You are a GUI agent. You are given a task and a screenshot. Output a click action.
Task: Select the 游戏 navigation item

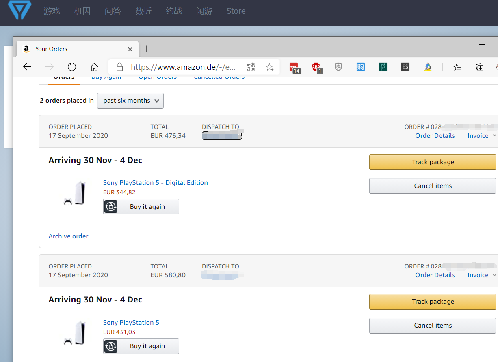pos(52,11)
